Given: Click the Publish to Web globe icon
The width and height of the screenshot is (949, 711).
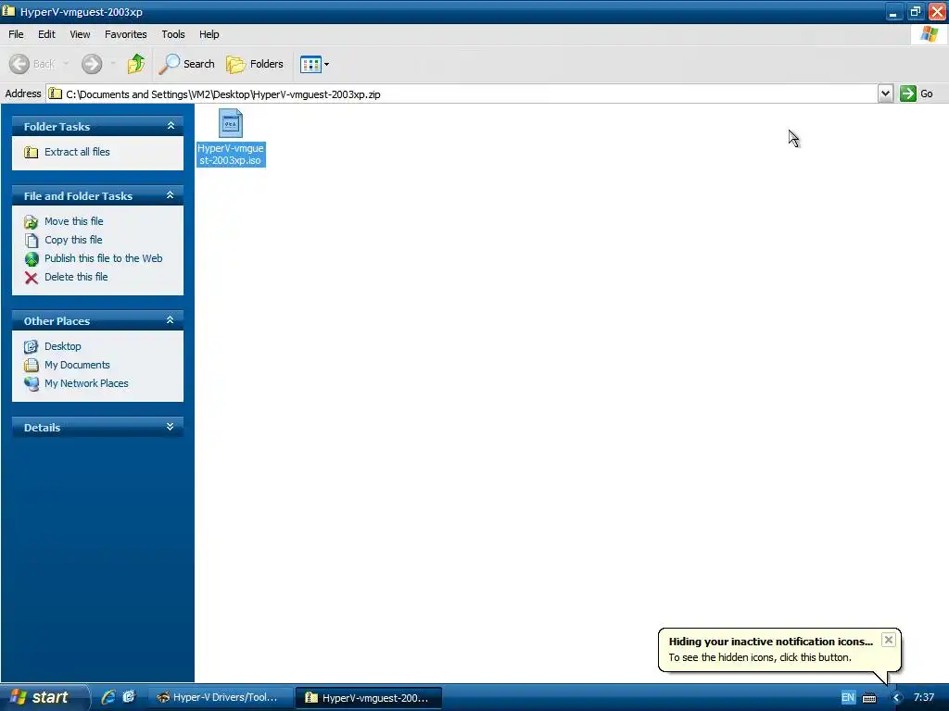Looking at the screenshot, I should click(x=32, y=259).
